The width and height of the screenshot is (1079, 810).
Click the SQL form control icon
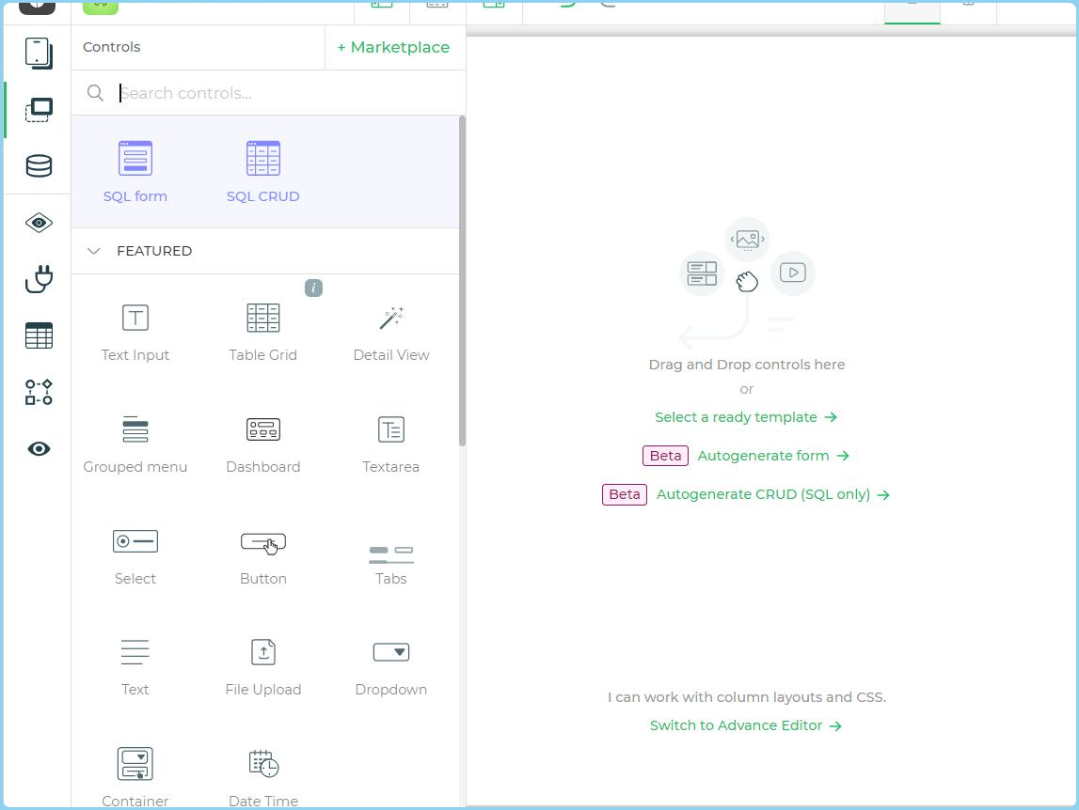pyautogui.click(x=135, y=159)
